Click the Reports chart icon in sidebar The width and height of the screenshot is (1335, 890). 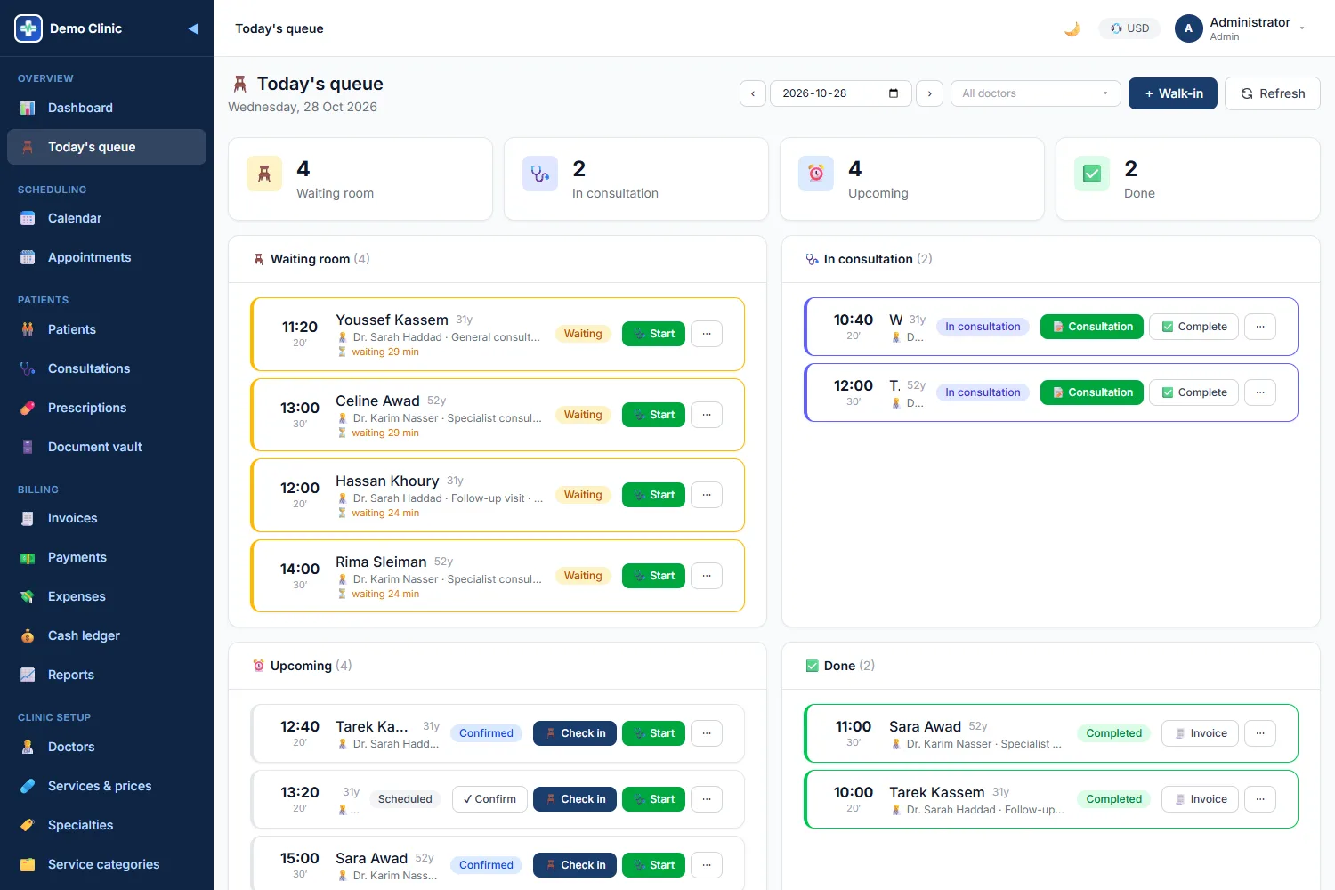click(x=28, y=675)
